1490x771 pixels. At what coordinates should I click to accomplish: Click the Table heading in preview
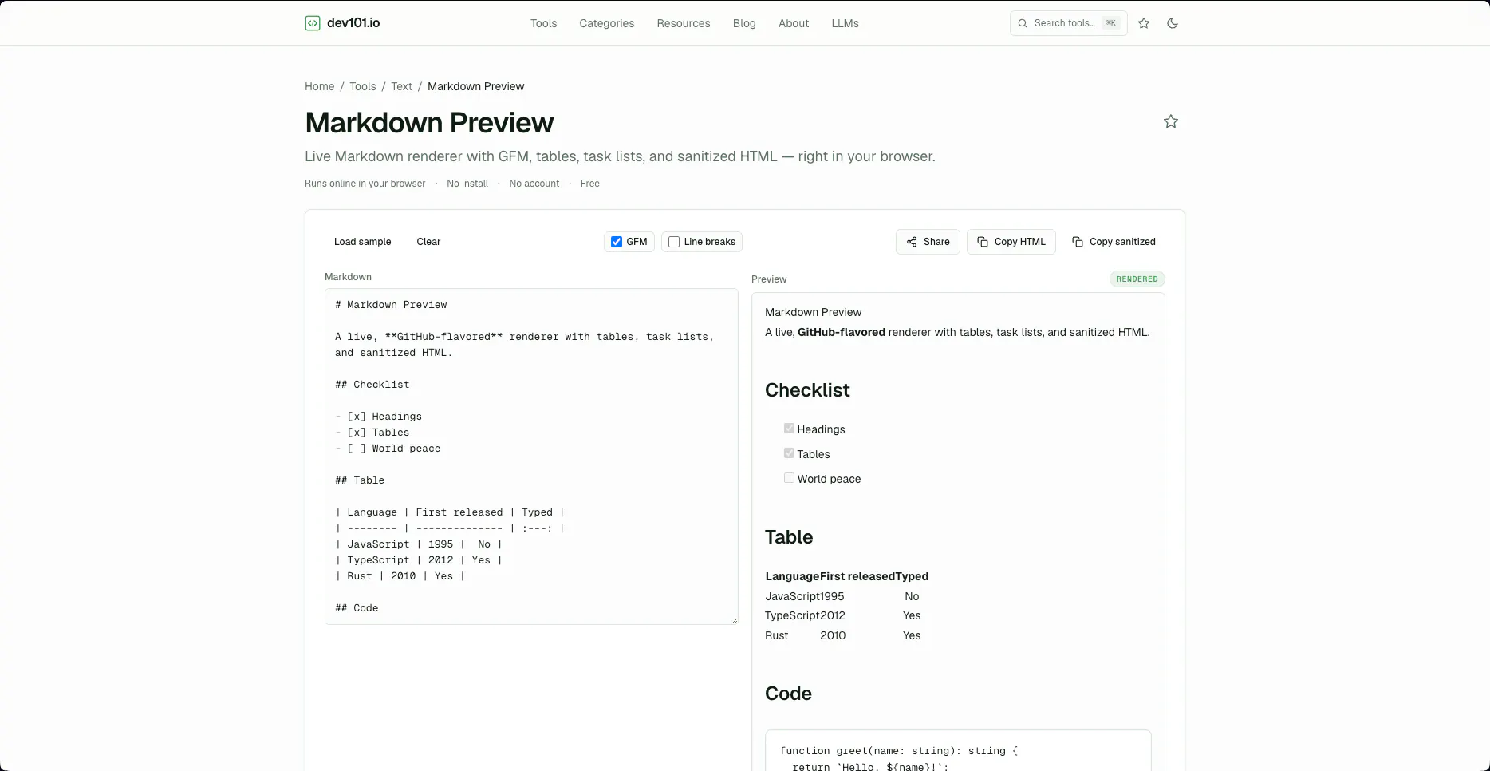[x=789, y=537]
